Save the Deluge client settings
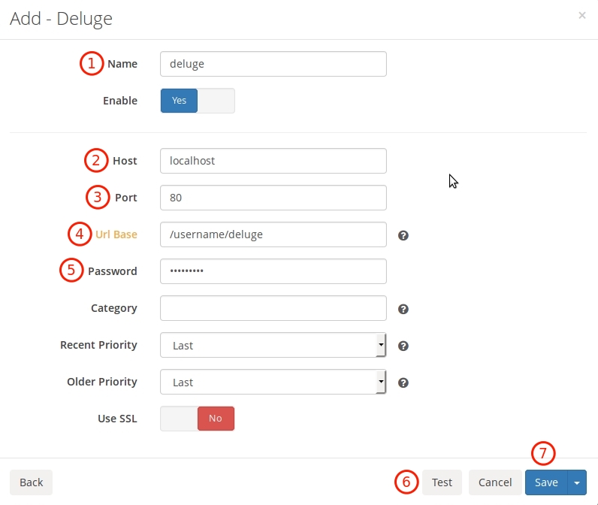 (x=546, y=482)
